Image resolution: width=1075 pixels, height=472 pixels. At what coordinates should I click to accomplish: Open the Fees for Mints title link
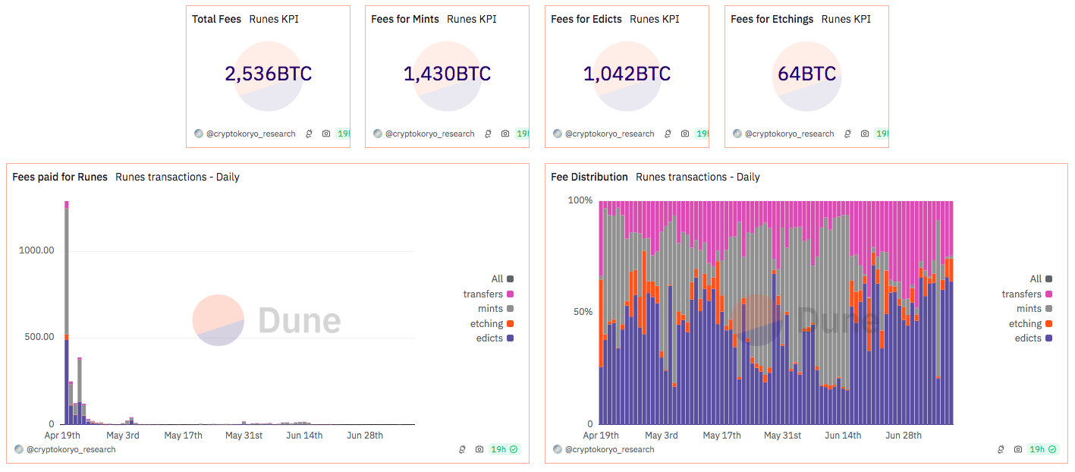pyautogui.click(x=405, y=19)
